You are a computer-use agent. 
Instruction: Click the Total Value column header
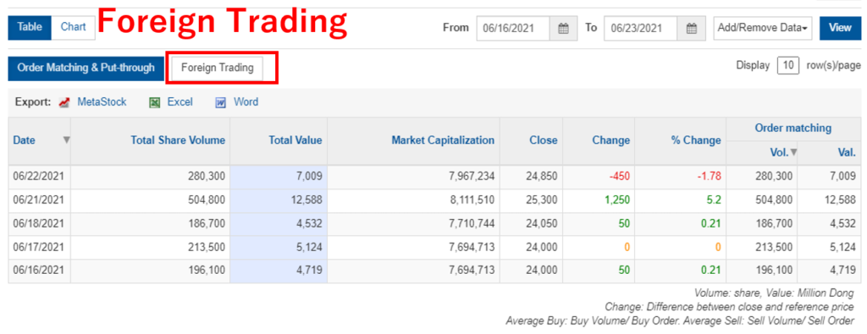(295, 140)
